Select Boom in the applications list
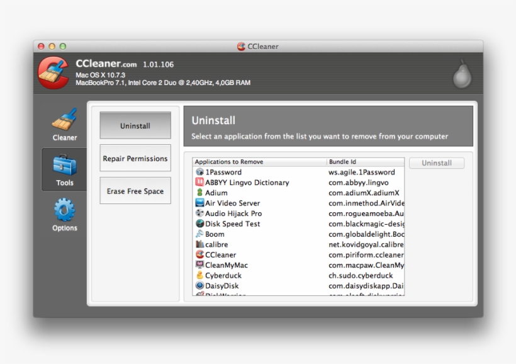The image size is (516, 364). [x=215, y=234]
